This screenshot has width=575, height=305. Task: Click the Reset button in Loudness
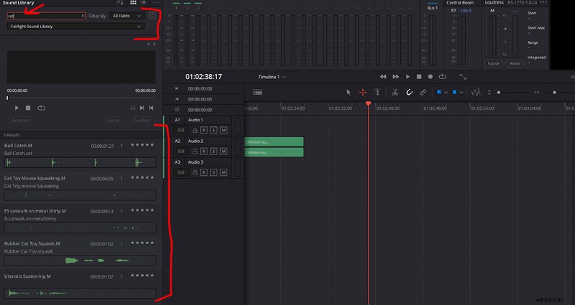[x=515, y=63]
